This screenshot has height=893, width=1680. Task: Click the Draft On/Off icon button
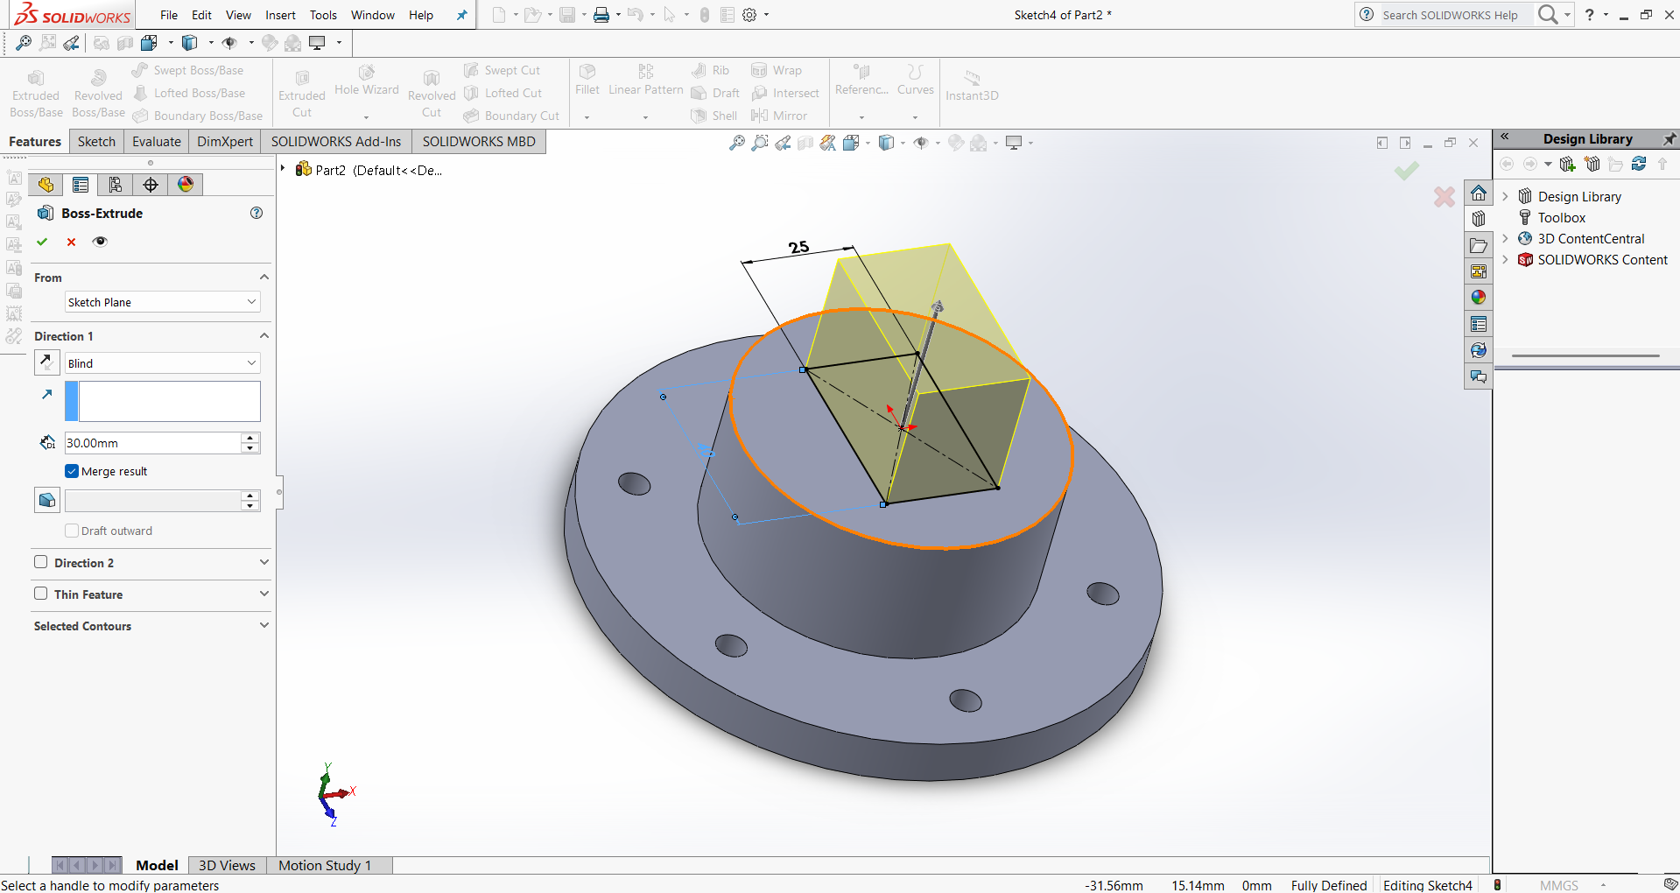(x=46, y=500)
